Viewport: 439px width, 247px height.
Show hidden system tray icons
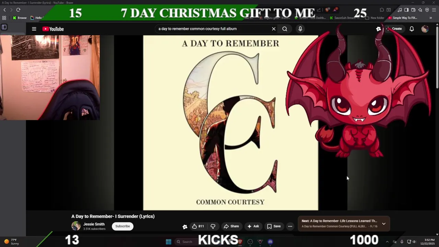pos(387,242)
